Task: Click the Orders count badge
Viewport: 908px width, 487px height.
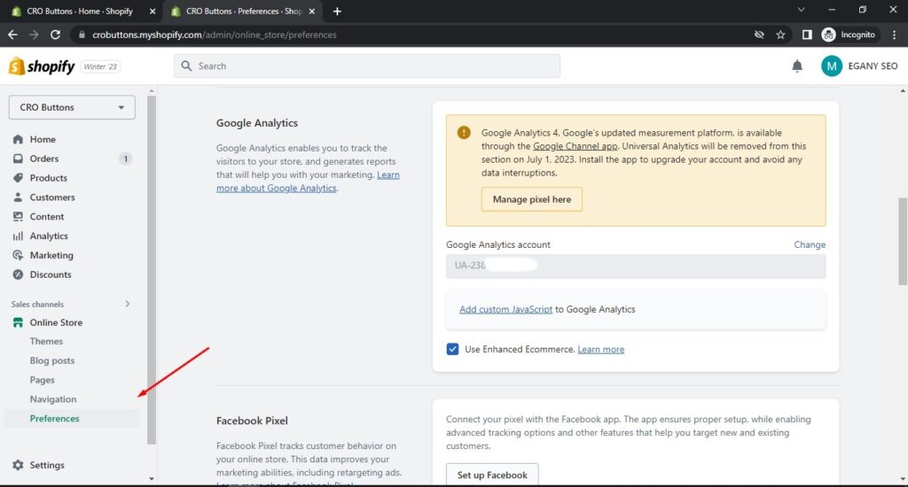Action: coord(125,158)
